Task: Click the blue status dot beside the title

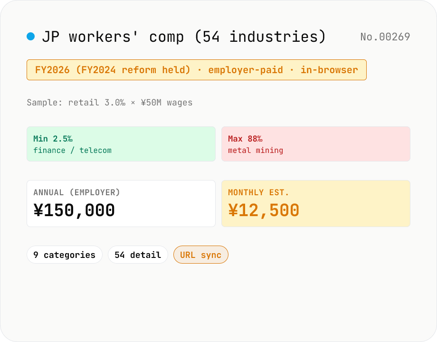Action: [x=31, y=37]
